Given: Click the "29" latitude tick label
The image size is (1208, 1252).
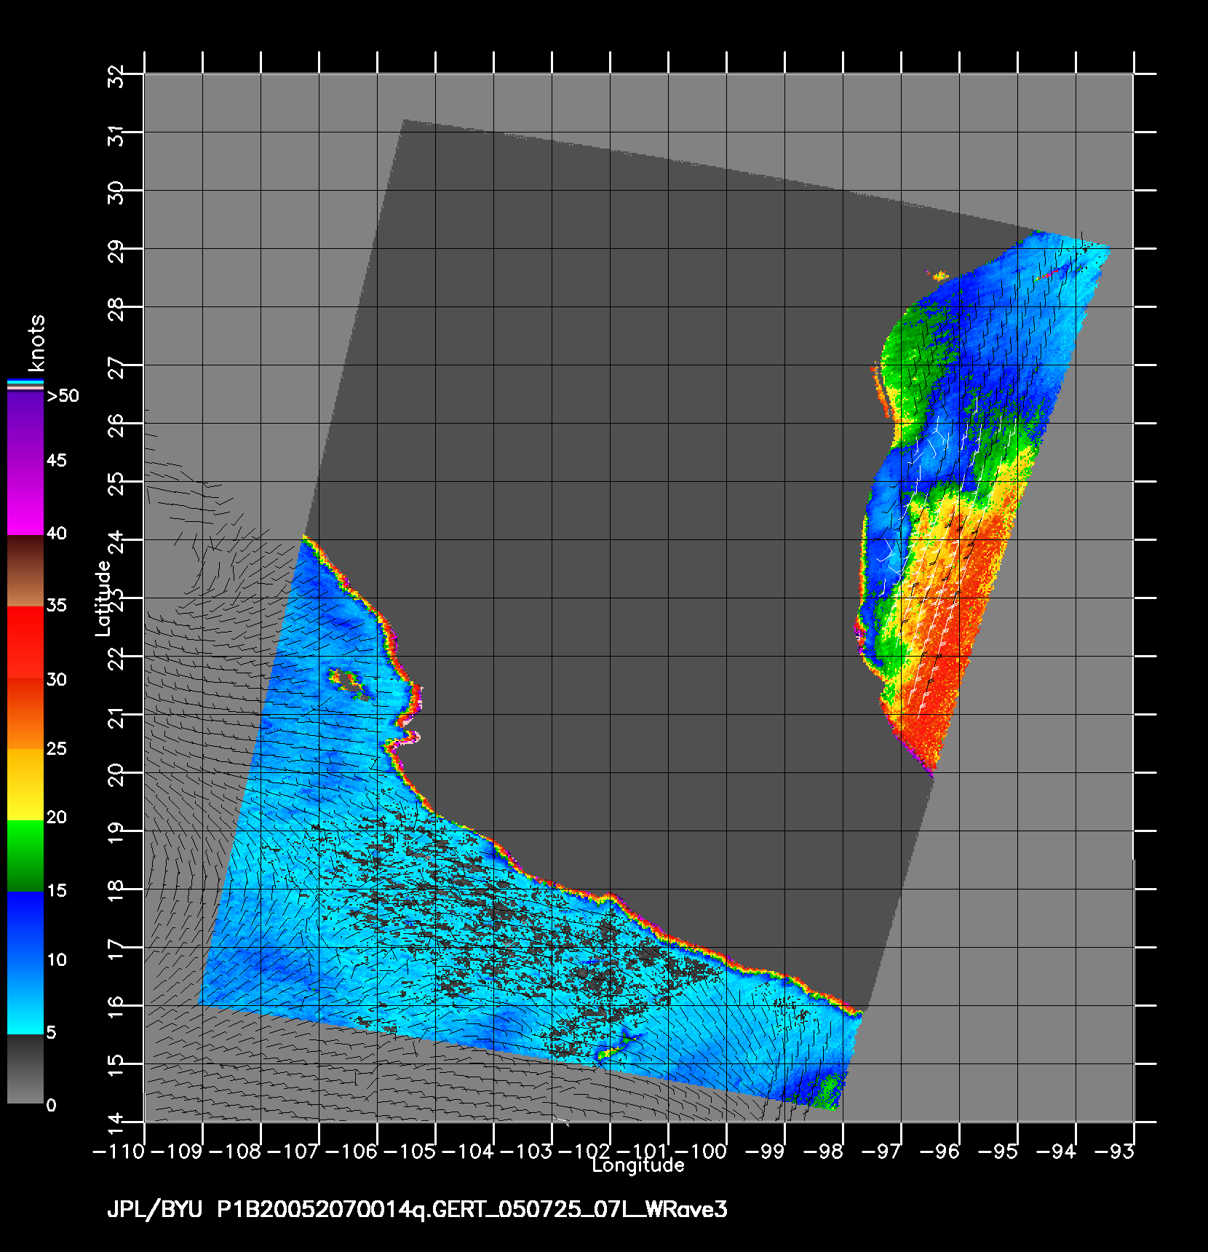Looking at the screenshot, I should coord(116,252).
